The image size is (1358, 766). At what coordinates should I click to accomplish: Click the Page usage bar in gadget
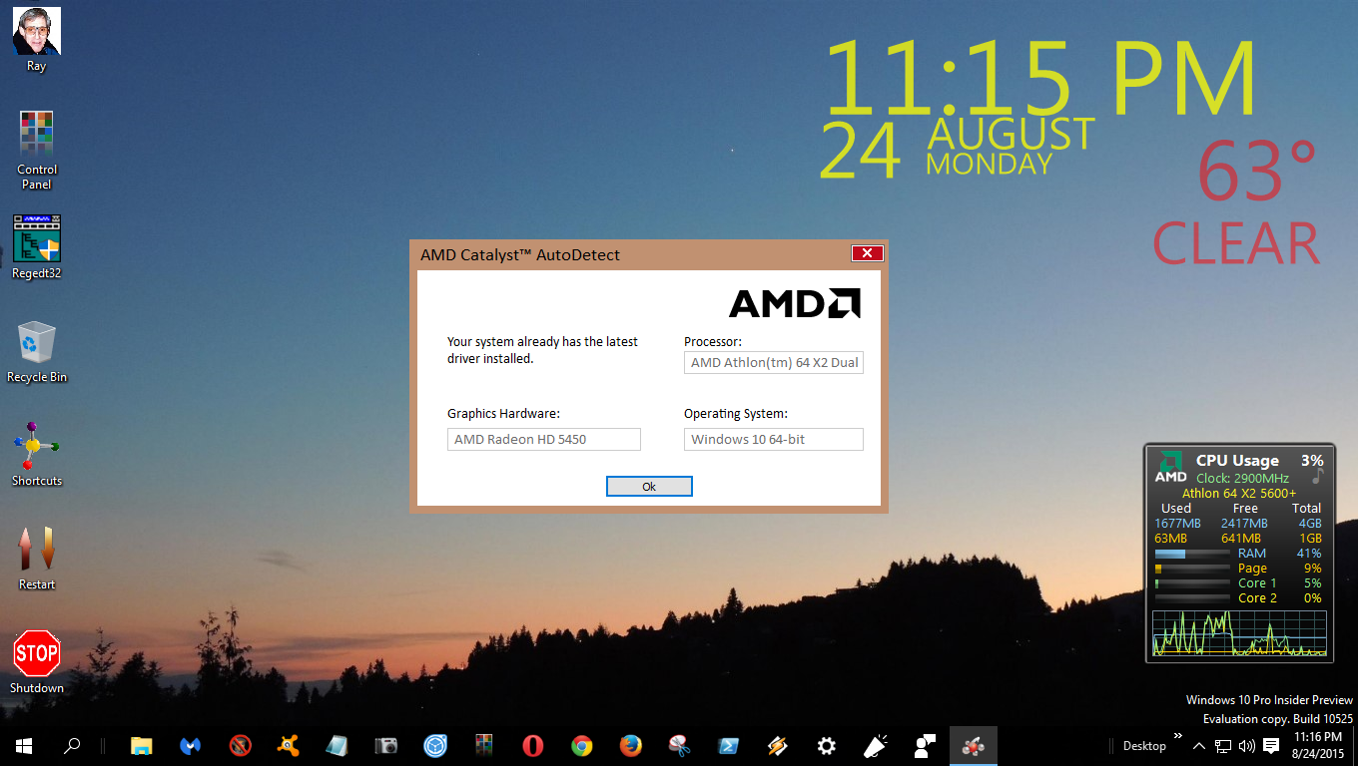coord(1192,569)
